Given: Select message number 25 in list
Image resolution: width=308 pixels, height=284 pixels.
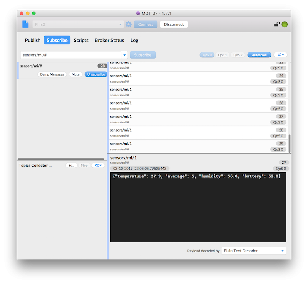Looking at the screenshot, I should click(x=198, y=92).
